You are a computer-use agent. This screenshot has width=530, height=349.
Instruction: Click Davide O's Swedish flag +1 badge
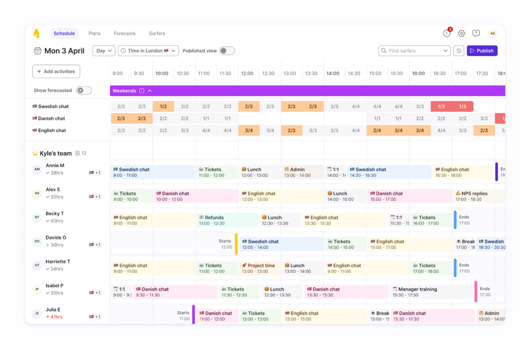95,245
